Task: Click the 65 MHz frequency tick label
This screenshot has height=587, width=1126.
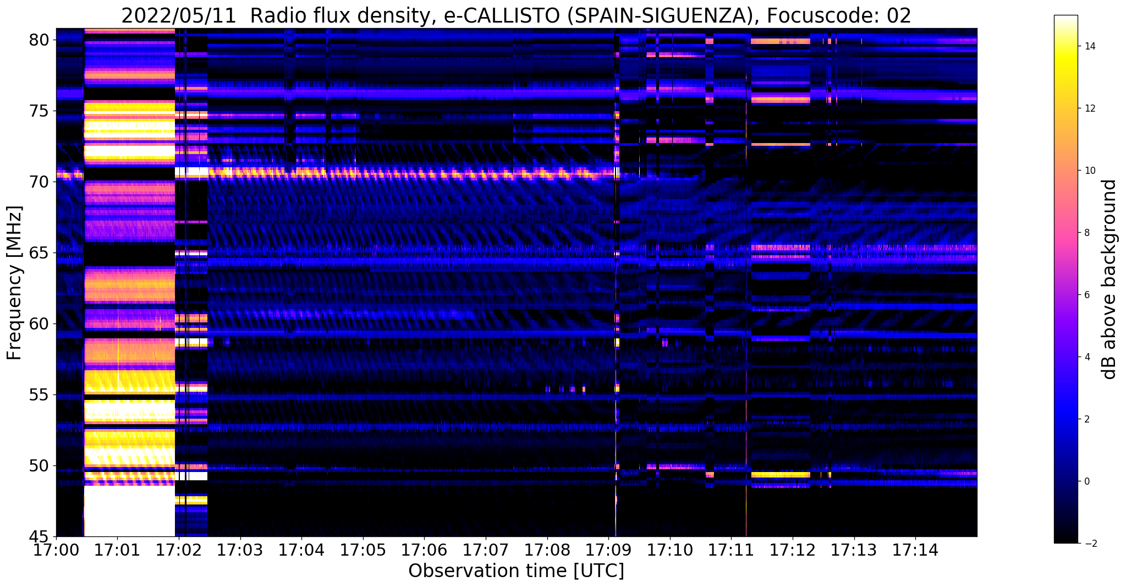Action: pos(40,253)
